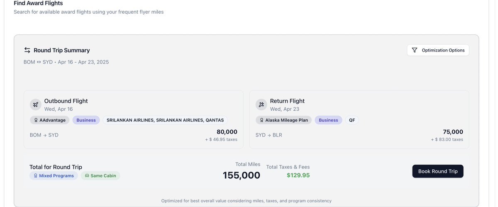
Task: Click the Mixed Programs badge icon
Action: coord(35,176)
